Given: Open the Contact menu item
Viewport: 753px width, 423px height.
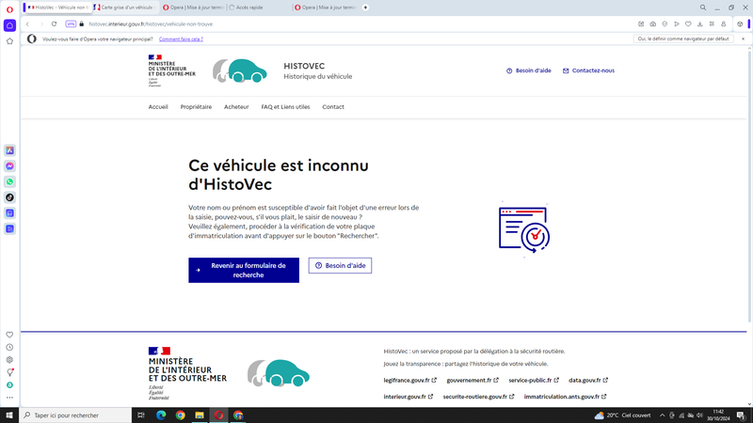Looking at the screenshot, I should tap(333, 107).
